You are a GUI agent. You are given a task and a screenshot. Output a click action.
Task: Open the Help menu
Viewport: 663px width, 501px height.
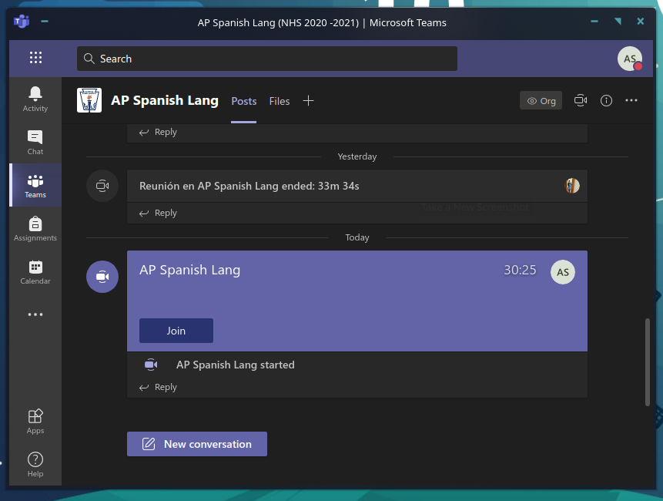tap(35, 465)
